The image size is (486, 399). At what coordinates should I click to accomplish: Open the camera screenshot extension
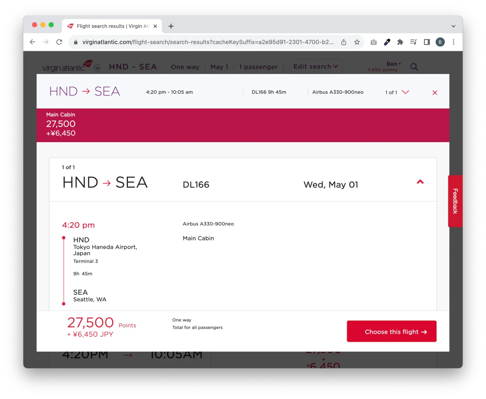374,42
